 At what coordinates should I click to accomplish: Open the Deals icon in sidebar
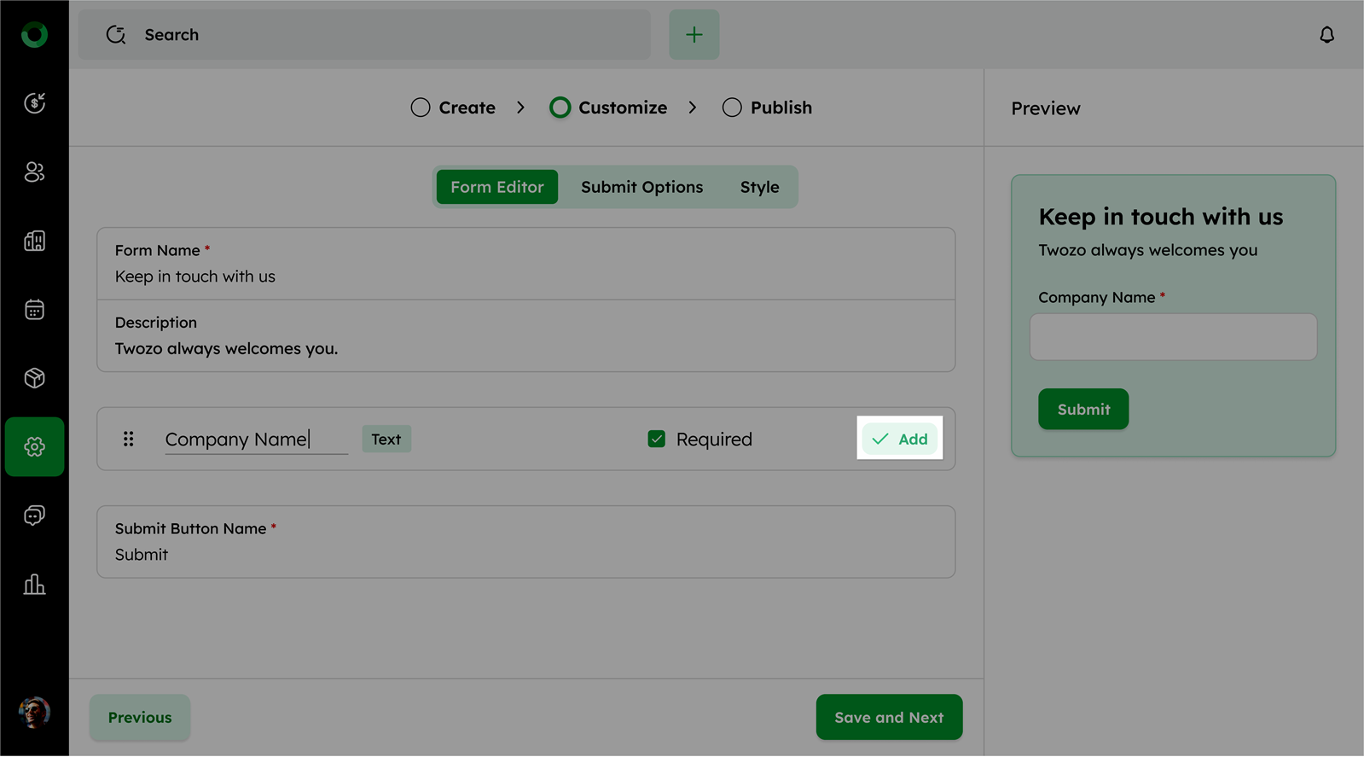[x=34, y=103]
